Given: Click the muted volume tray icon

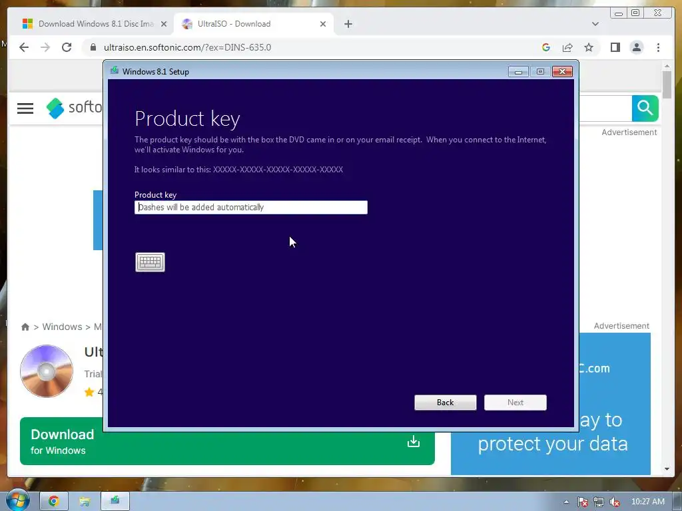Looking at the screenshot, I should 614,502.
